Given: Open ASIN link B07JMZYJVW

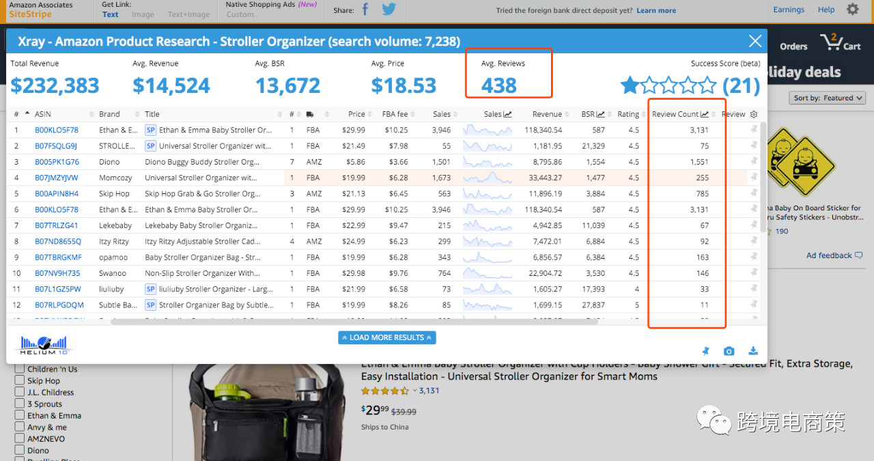Looking at the screenshot, I should click(x=57, y=178).
